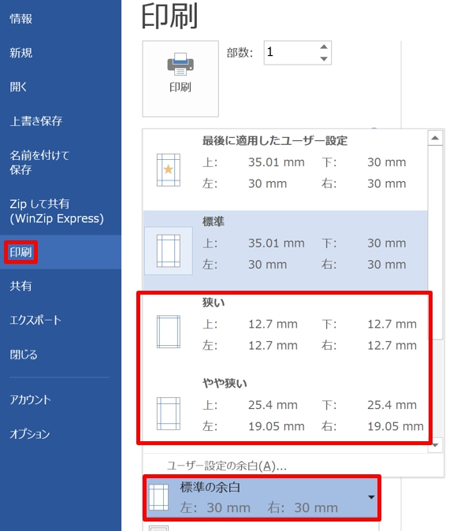Pick the 狭い narrow margin icon

click(x=169, y=332)
